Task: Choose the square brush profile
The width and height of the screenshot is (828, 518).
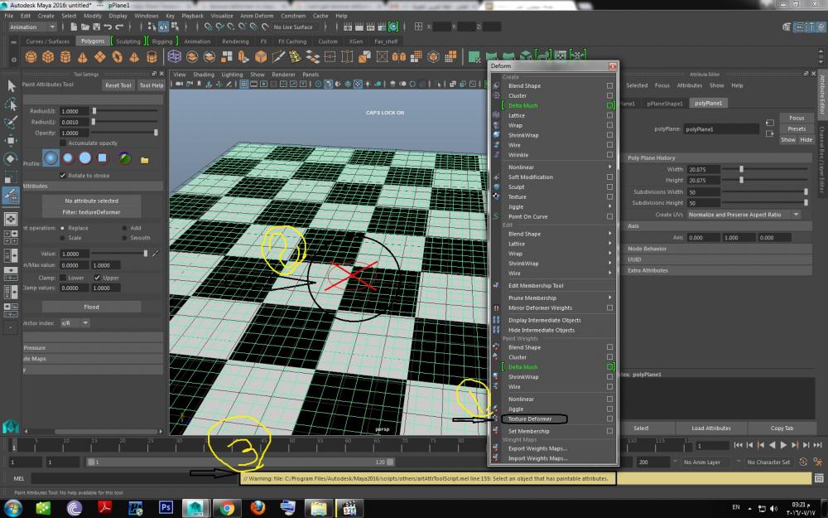Action: [x=103, y=157]
